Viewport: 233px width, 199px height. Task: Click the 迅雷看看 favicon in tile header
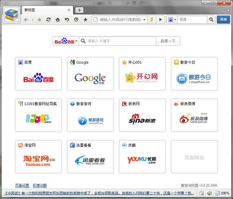[x=72, y=145]
